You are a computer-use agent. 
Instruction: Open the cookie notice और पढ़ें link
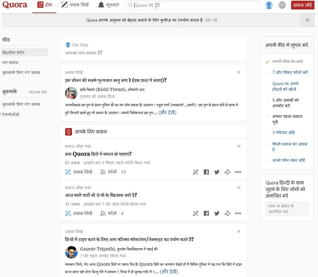pyautogui.click(x=211, y=20)
